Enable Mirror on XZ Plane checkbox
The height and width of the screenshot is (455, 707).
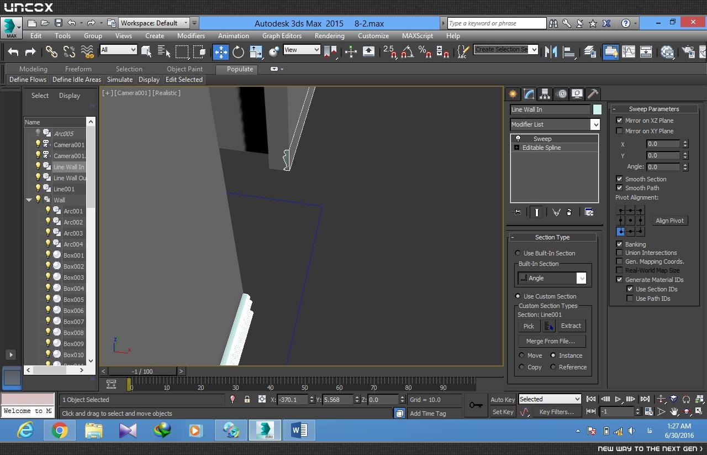619,121
